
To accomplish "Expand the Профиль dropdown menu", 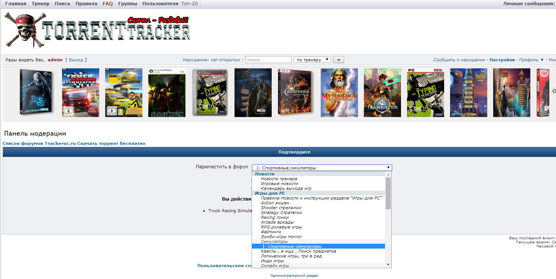I will [x=531, y=60].
